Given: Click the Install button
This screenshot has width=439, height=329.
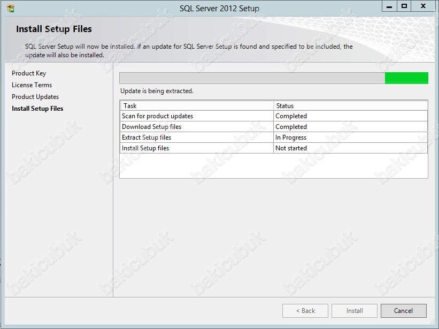Looking at the screenshot, I should [x=355, y=311].
